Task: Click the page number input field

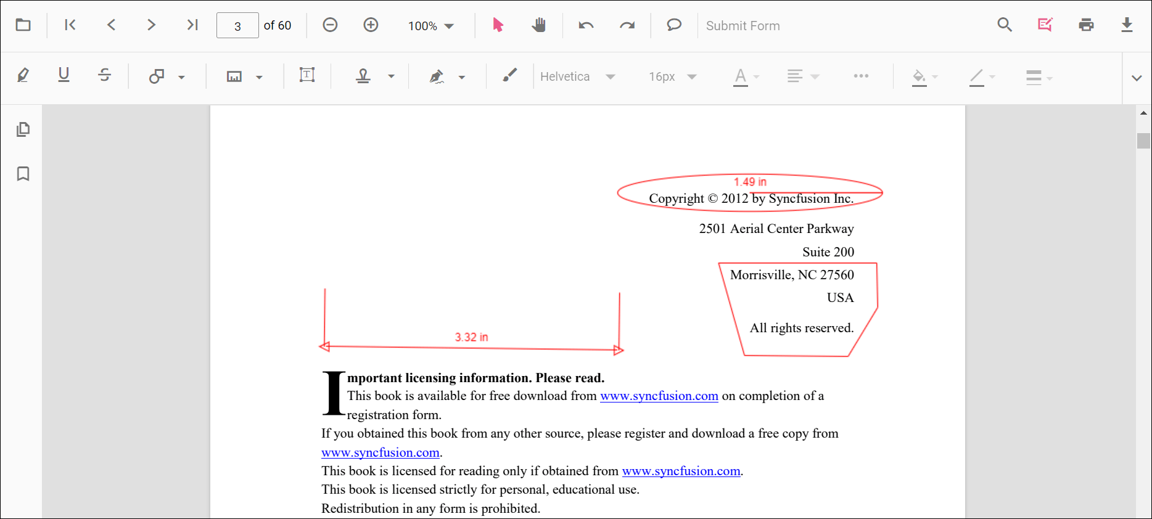Action: [x=237, y=26]
